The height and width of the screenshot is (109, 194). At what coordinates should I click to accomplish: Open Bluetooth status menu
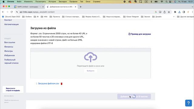(151, 2)
